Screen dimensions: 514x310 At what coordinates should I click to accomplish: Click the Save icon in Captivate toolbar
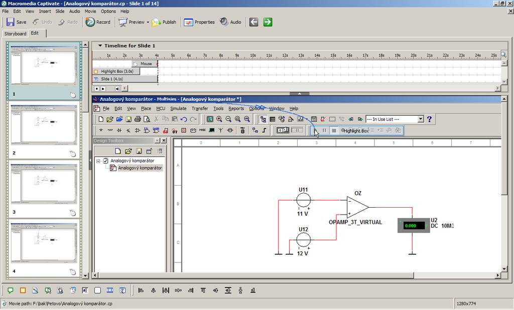(x=10, y=22)
